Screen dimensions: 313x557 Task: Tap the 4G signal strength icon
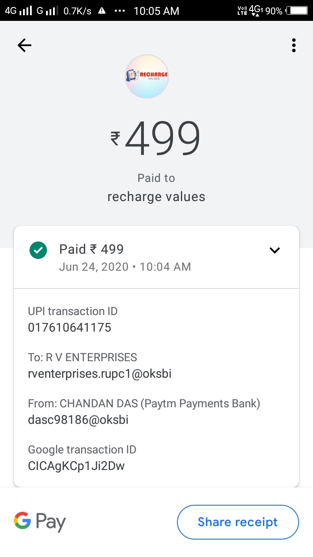[19, 11]
